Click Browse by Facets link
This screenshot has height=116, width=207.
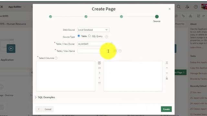(199, 79)
